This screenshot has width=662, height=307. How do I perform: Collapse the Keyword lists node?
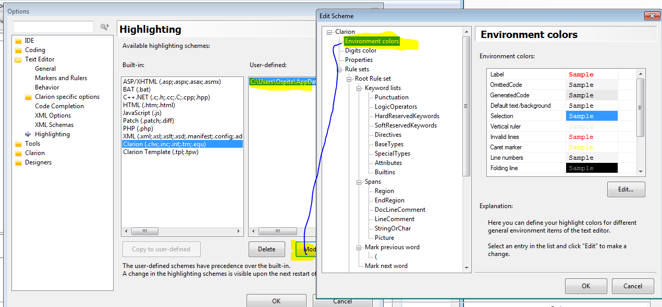point(359,88)
